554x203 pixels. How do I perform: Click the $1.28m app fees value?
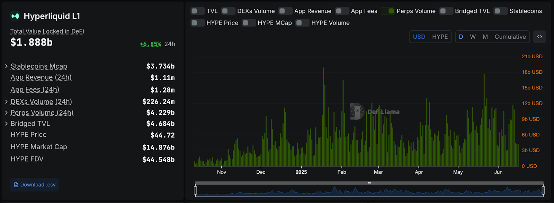point(162,90)
